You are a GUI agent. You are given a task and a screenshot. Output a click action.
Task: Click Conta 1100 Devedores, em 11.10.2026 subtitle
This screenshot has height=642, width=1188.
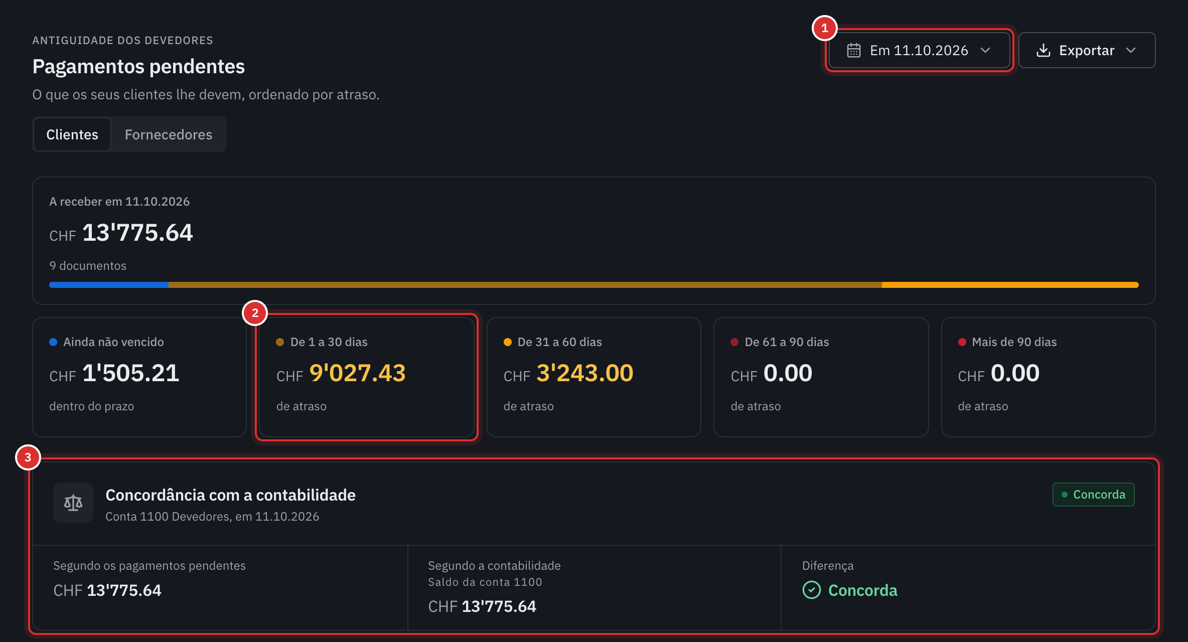click(212, 517)
